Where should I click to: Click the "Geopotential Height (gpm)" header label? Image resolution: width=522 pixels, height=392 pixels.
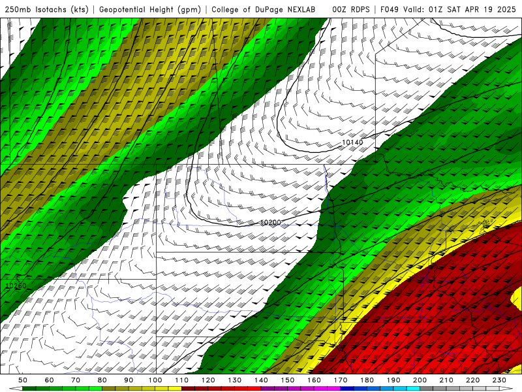click(x=150, y=9)
